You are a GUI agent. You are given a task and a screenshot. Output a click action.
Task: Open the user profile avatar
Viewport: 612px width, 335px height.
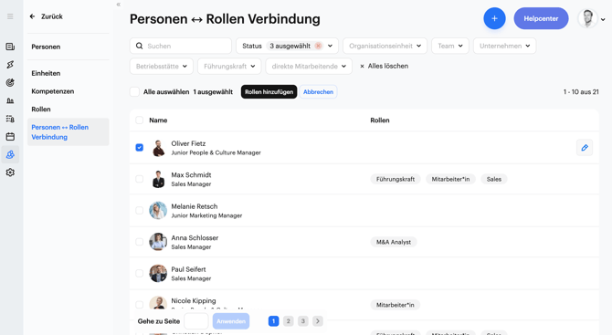[x=587, y=18]
